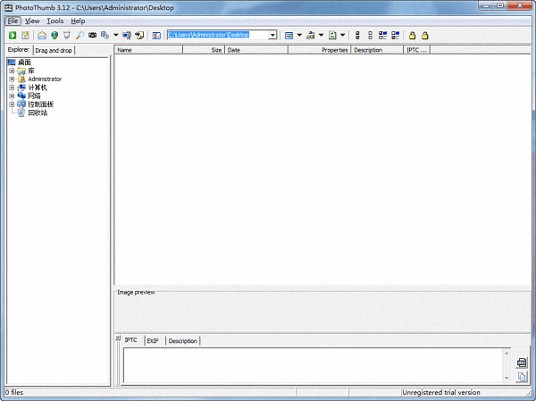
Task: Open the path address dropdown
Action: [272, 35]
